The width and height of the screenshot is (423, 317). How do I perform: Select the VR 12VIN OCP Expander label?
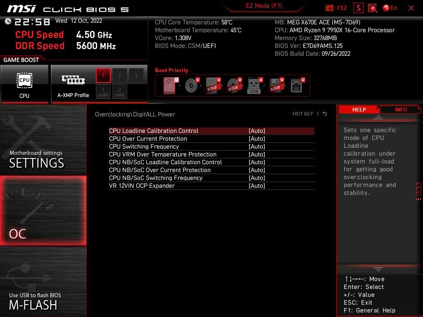[x=142, y=185]
